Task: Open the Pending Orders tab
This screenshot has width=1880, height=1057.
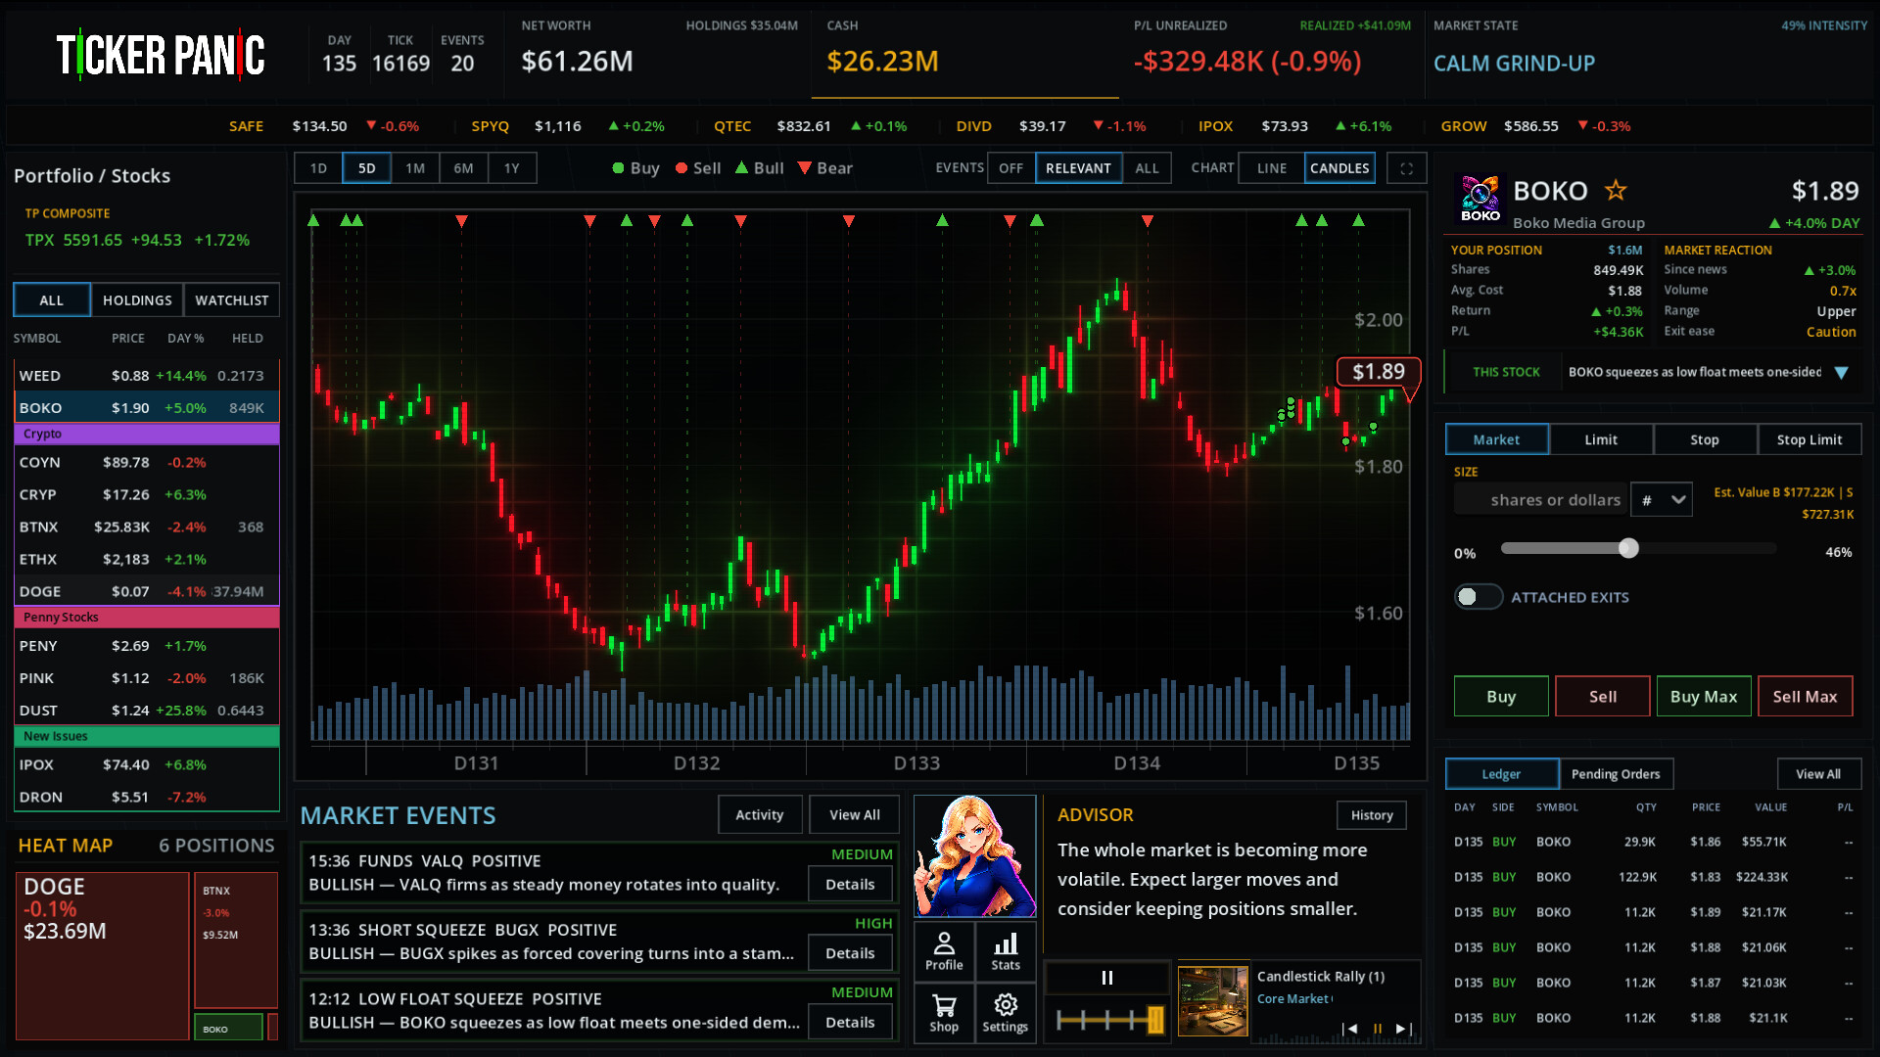Action: (x=1616, y=774)
